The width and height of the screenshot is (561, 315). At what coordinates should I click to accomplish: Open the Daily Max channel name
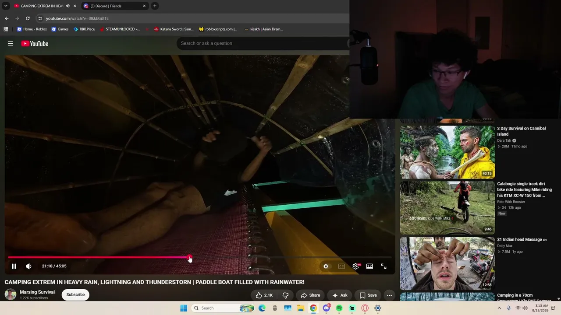point(505,246)
